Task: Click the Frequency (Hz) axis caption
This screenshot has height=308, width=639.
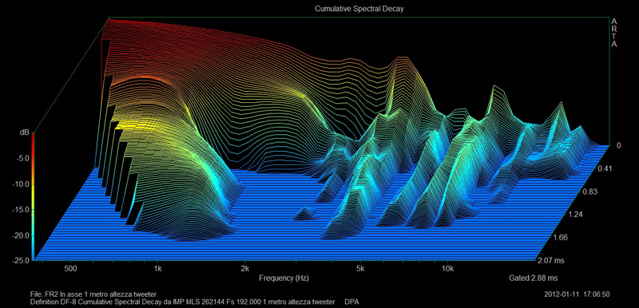Action: 284,278
